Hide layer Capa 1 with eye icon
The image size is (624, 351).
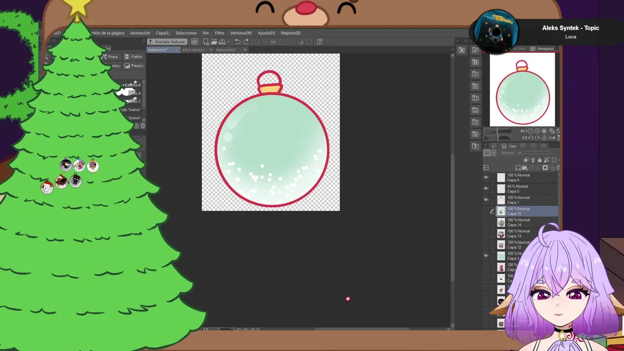(x=486, y=200)
